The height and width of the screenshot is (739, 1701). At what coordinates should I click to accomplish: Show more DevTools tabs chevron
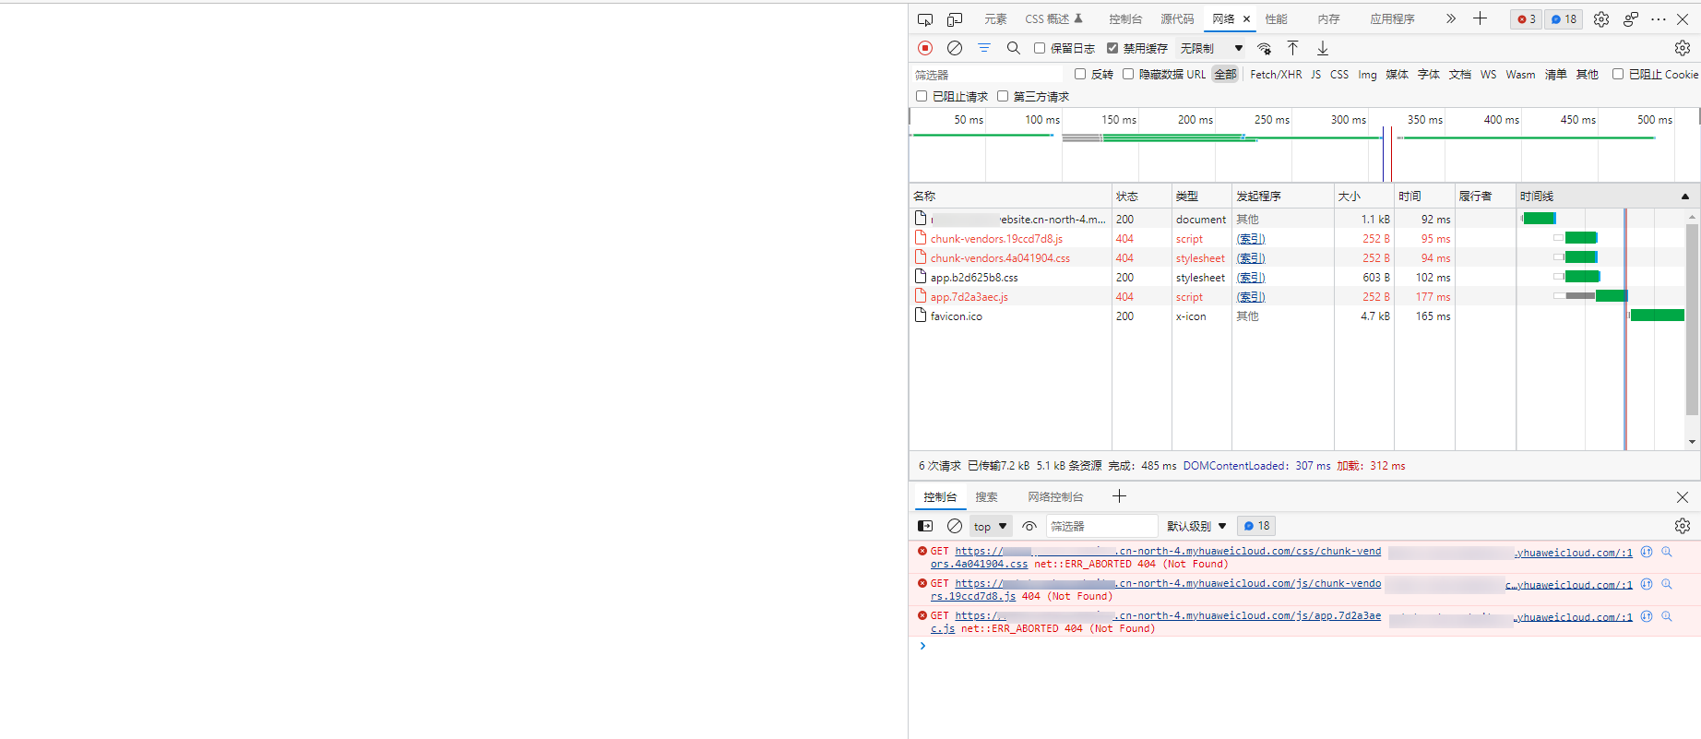[x=1451, y=18]
